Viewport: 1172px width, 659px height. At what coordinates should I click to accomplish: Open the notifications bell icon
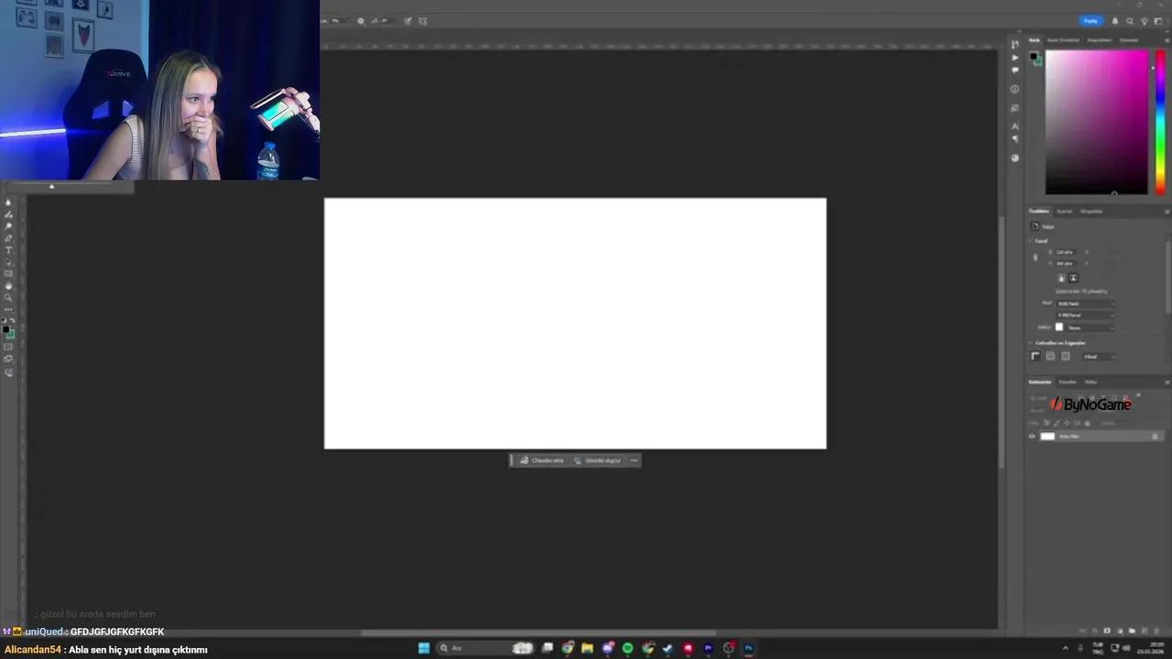point(1114,21)
